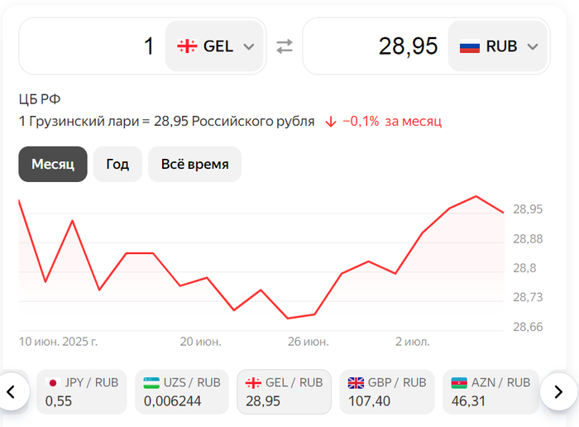Click the source amount field showing 1
The image size is (579, 427).
pos(93,46)
